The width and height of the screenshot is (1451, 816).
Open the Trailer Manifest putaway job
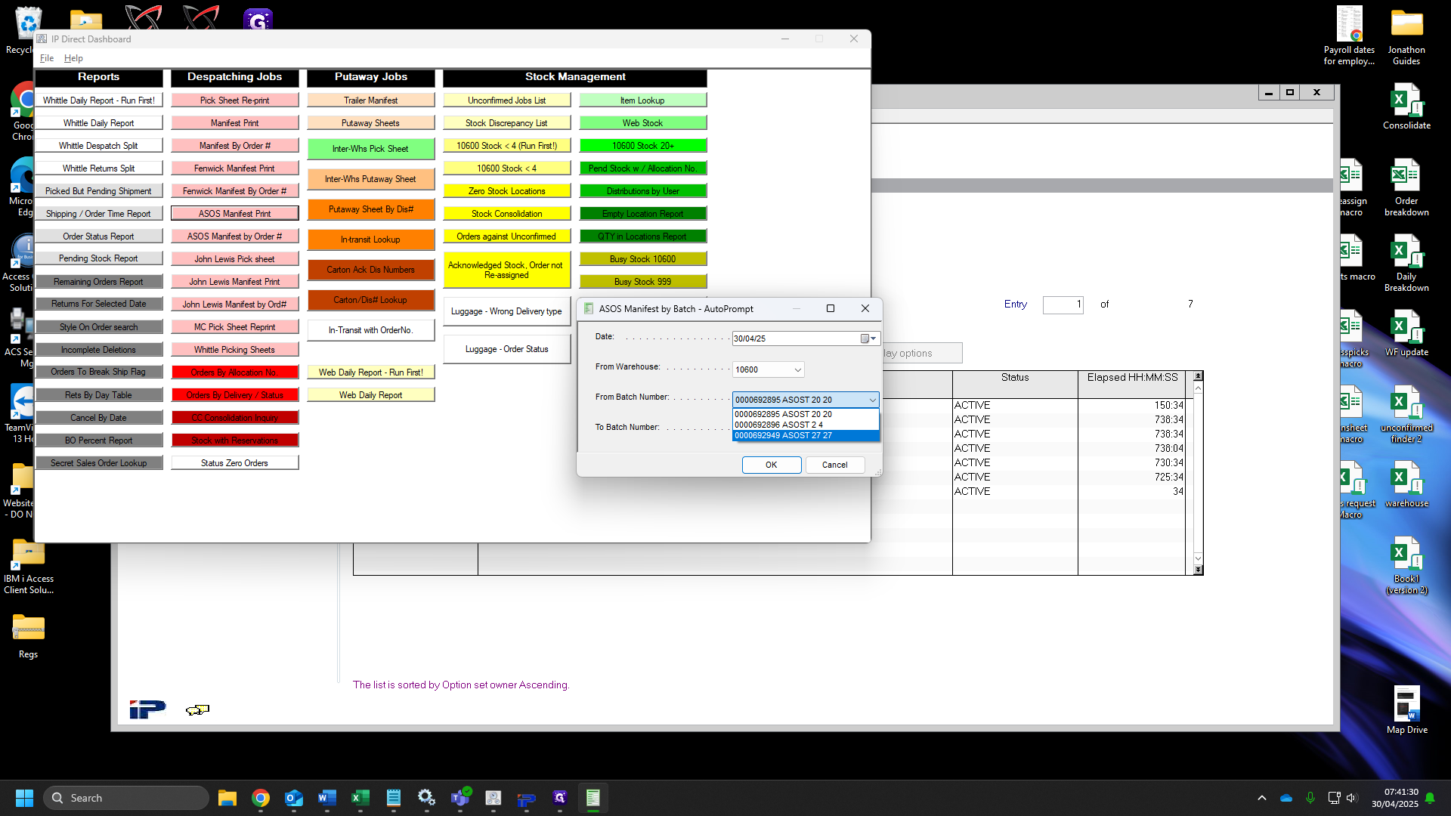point(370,100)
